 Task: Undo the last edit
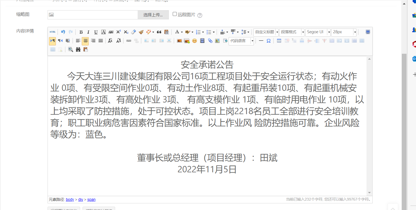tap(63, 32)
